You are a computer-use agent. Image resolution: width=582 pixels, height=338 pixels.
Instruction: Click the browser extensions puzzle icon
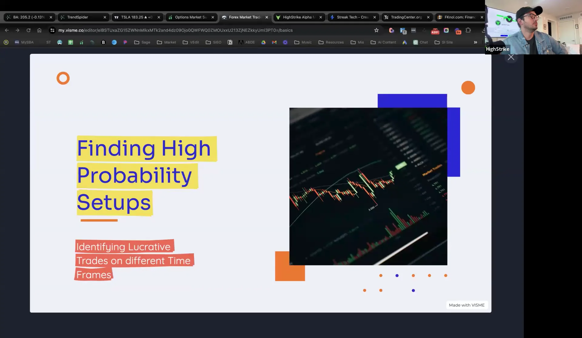tap(468, 30)
